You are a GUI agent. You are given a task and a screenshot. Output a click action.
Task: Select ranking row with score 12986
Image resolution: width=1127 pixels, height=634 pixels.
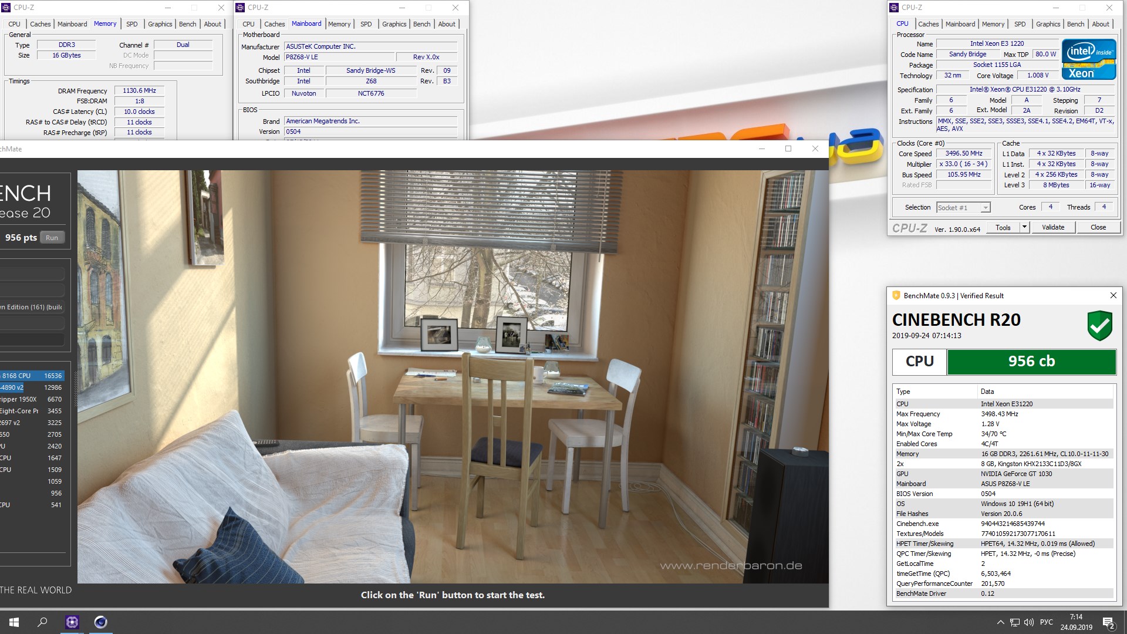pyautogui.click(x=32, y=387)
